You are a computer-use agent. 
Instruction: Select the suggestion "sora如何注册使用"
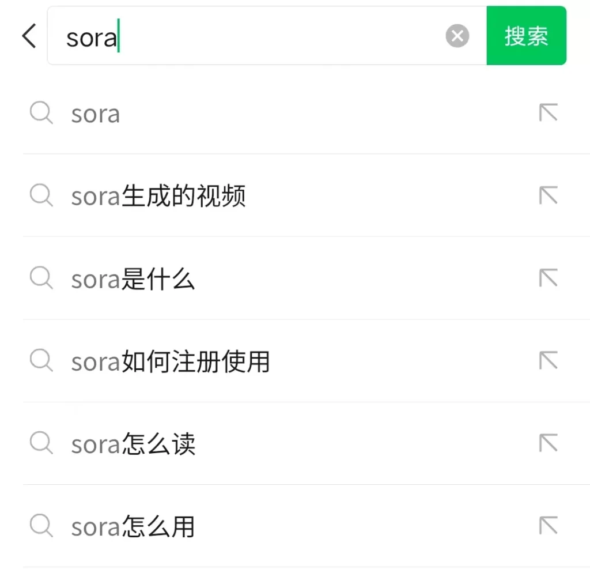(x=171, y=361)
